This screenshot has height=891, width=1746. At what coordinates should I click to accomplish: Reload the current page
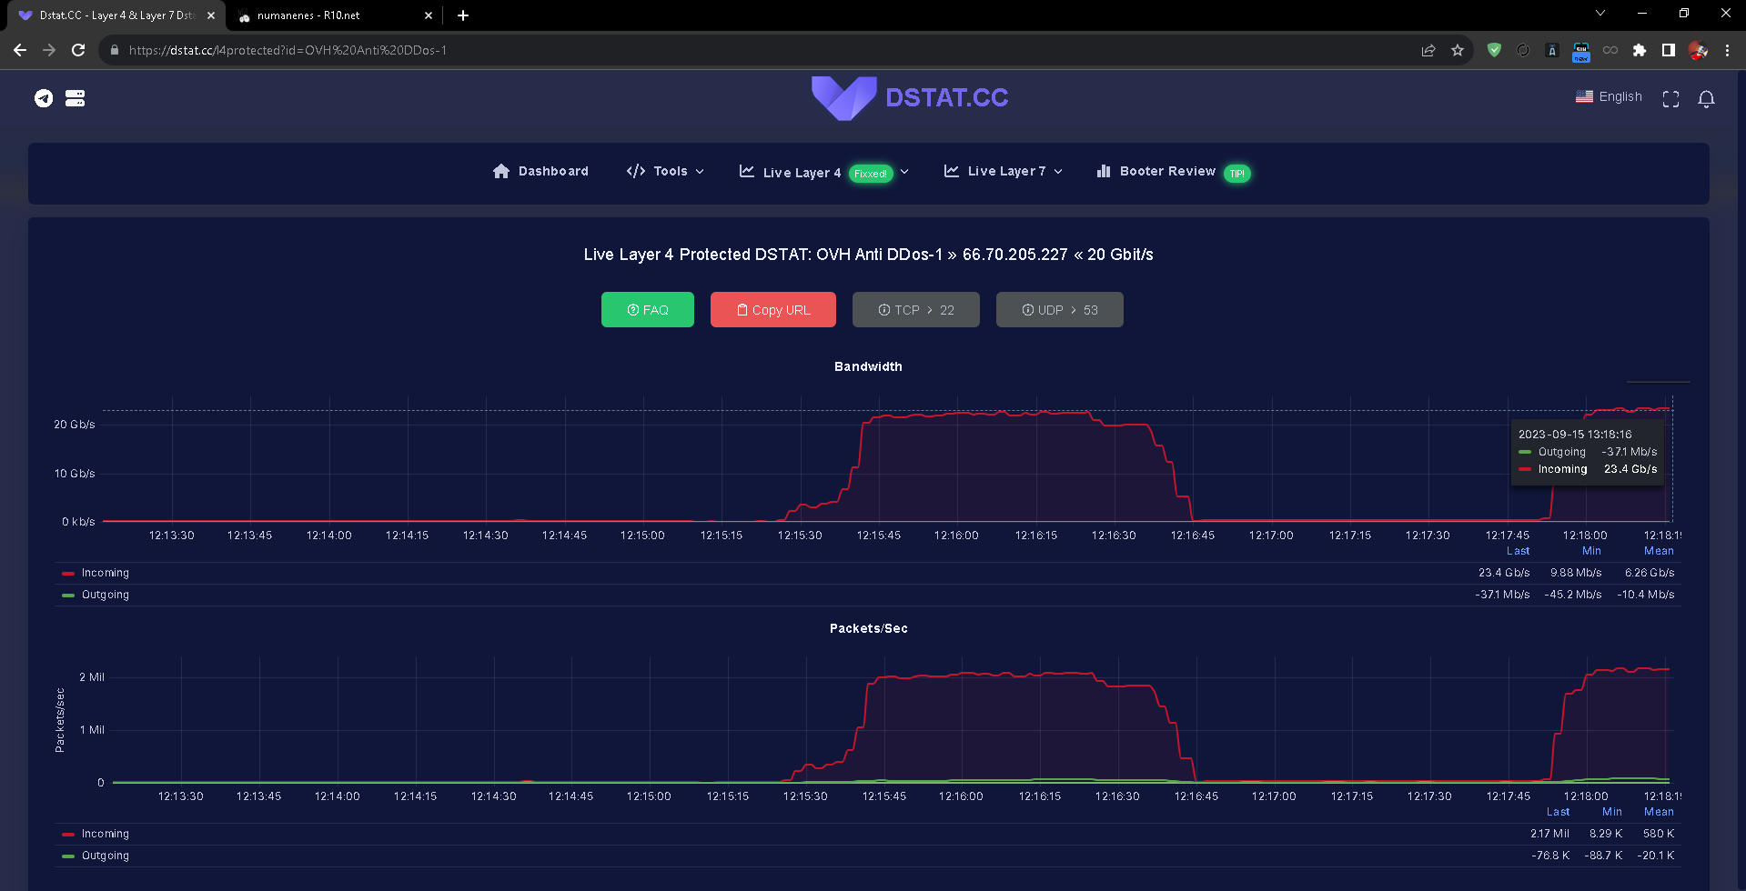pyautogui.click(x=78, y=50)
